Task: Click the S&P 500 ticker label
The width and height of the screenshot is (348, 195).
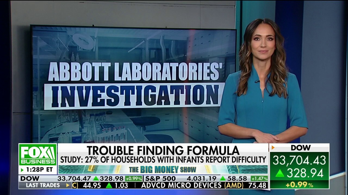Action: pyautogui.click(x=160, y=178)
